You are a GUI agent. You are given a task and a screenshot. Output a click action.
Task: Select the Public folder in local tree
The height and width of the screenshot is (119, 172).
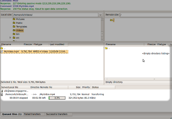(x=19, y=23)
